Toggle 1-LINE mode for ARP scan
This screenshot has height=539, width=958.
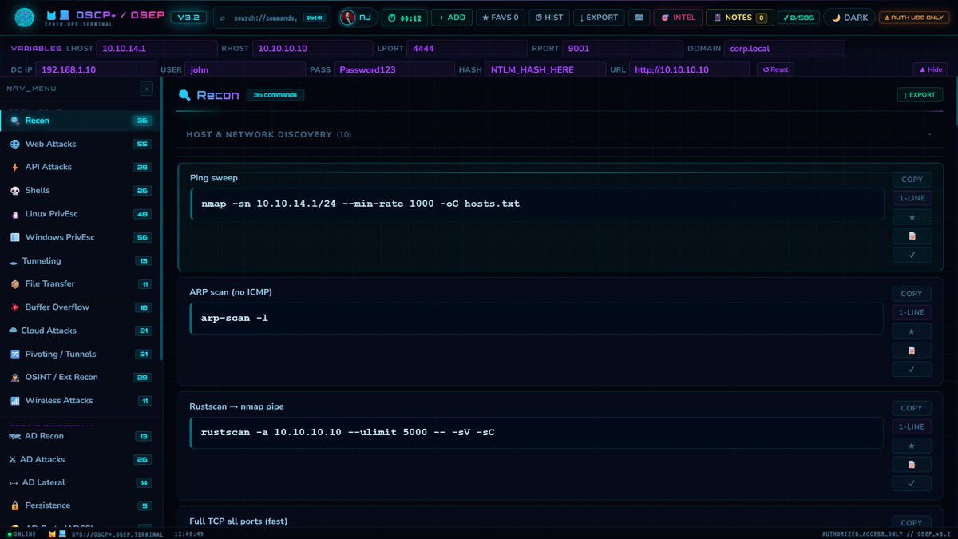tap(912, 312)
